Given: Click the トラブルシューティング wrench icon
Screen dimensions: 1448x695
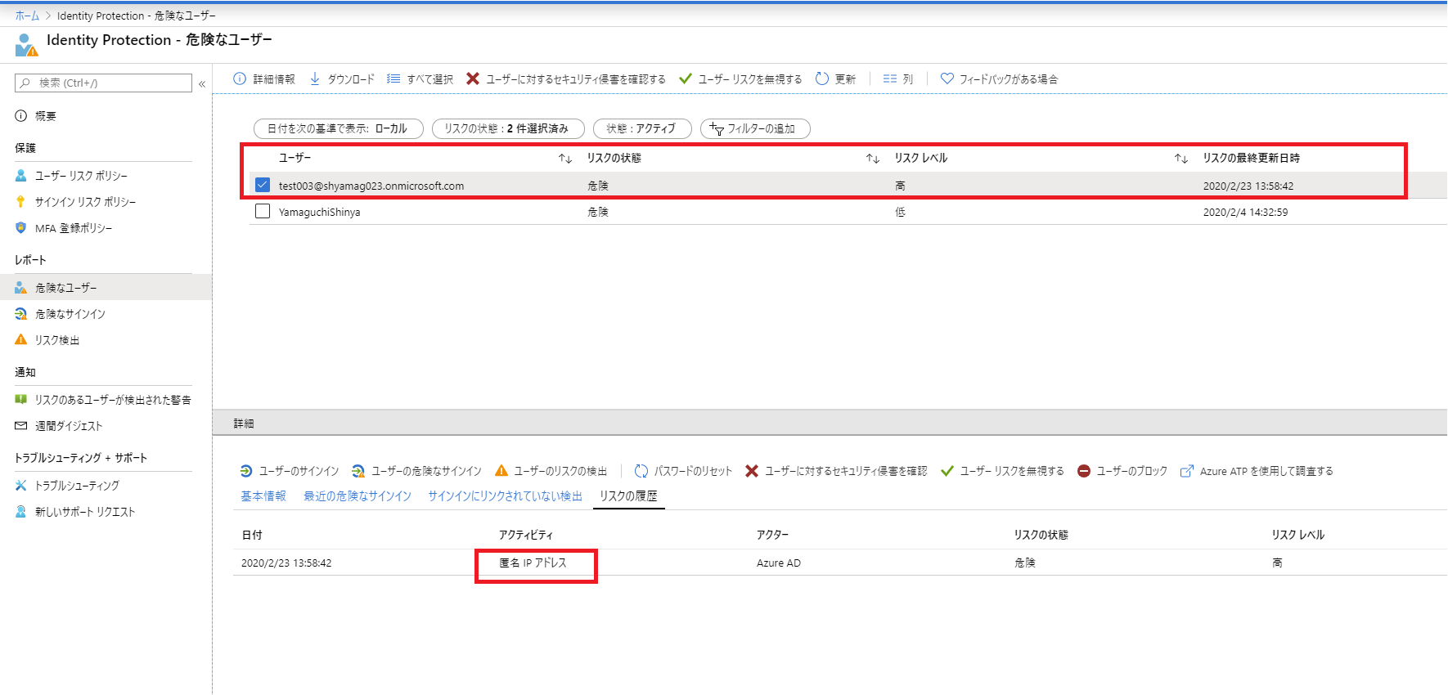Looking at the screenshot, I should tap(21, 486).
